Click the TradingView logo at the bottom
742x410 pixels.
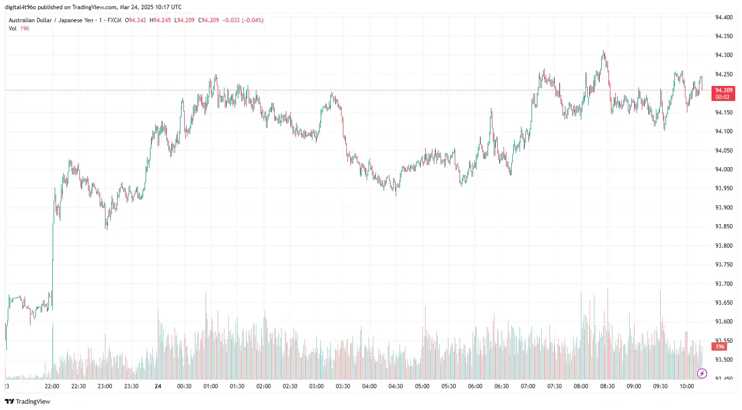(28, 401)
